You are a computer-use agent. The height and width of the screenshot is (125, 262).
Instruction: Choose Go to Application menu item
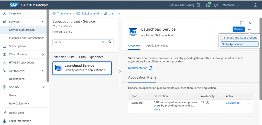[x=239, y=44]
